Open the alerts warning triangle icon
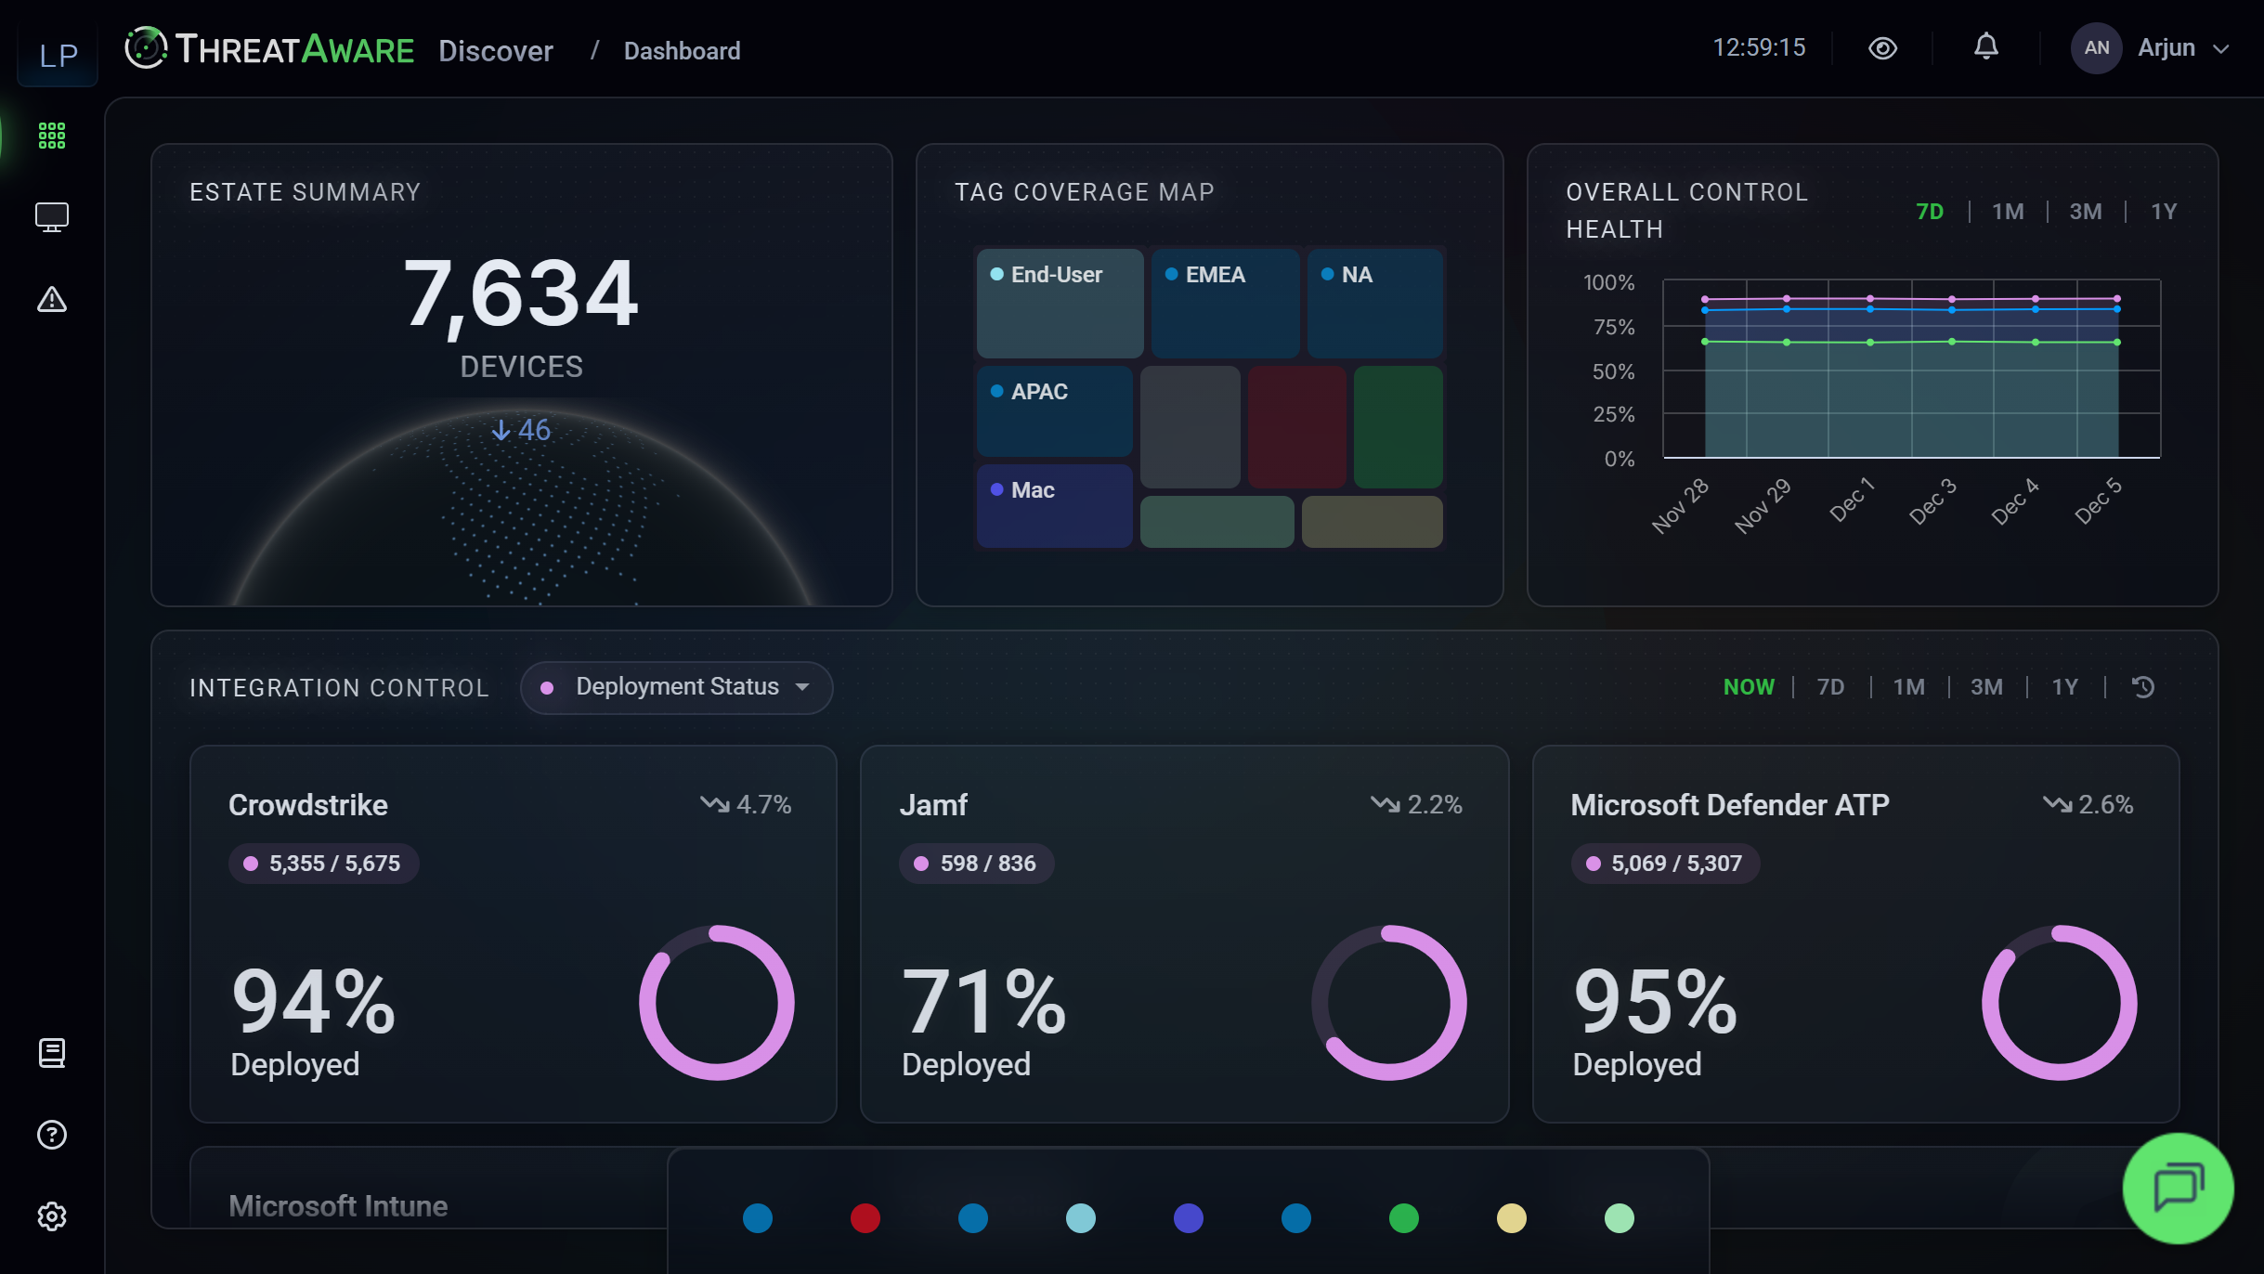This screenshot has width=2264, height=1274. 52,299
